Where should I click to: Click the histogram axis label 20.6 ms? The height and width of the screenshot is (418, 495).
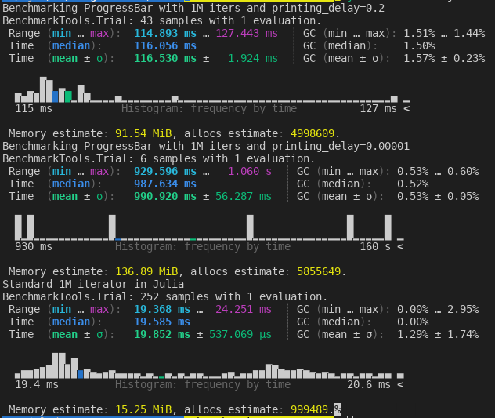(x=369, y=385)
